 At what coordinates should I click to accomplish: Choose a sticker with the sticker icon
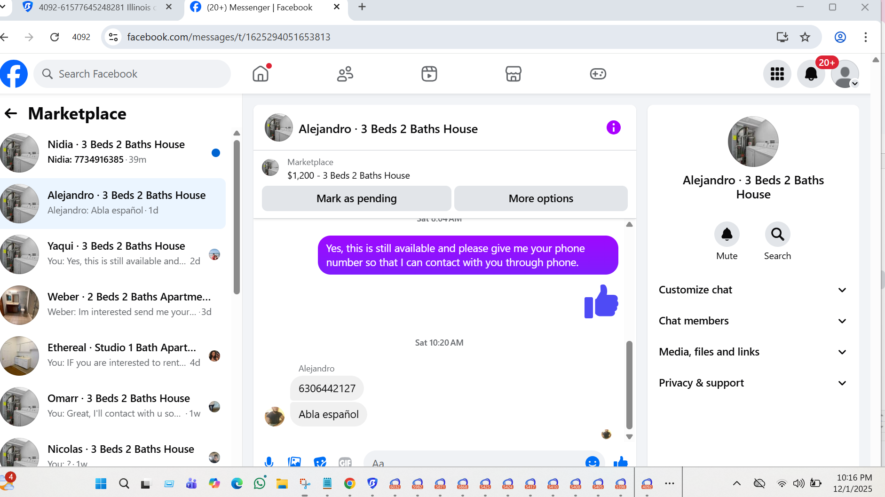320,461
